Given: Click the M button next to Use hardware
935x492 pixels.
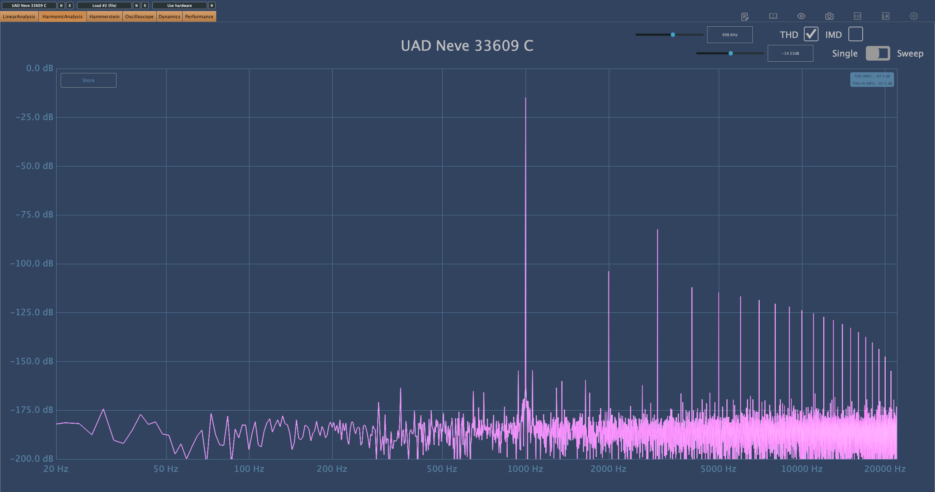Looking at the screenshot, I should (x=212, y=5).
